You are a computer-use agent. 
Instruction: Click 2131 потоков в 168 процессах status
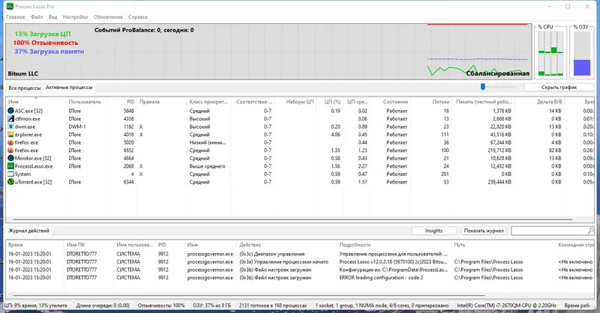(273, 306)
